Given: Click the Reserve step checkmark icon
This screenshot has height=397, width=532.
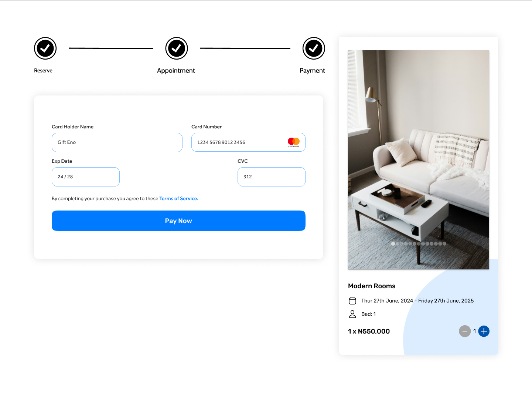Looking at the screenshot, I should pos(45,48).
